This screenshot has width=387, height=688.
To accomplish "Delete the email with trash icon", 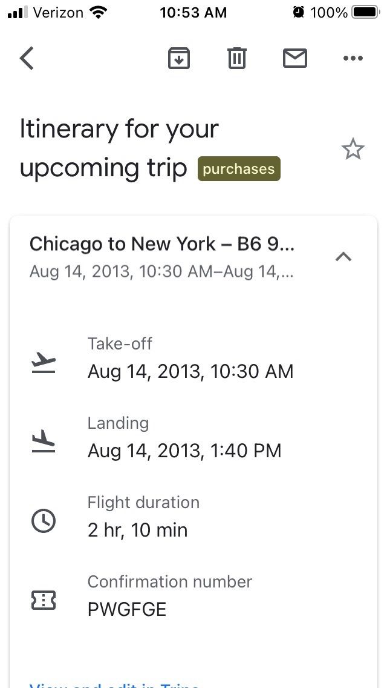I will 236,59.
